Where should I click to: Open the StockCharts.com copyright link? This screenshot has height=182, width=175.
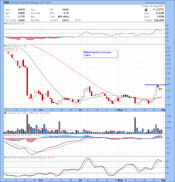(156, 3)
